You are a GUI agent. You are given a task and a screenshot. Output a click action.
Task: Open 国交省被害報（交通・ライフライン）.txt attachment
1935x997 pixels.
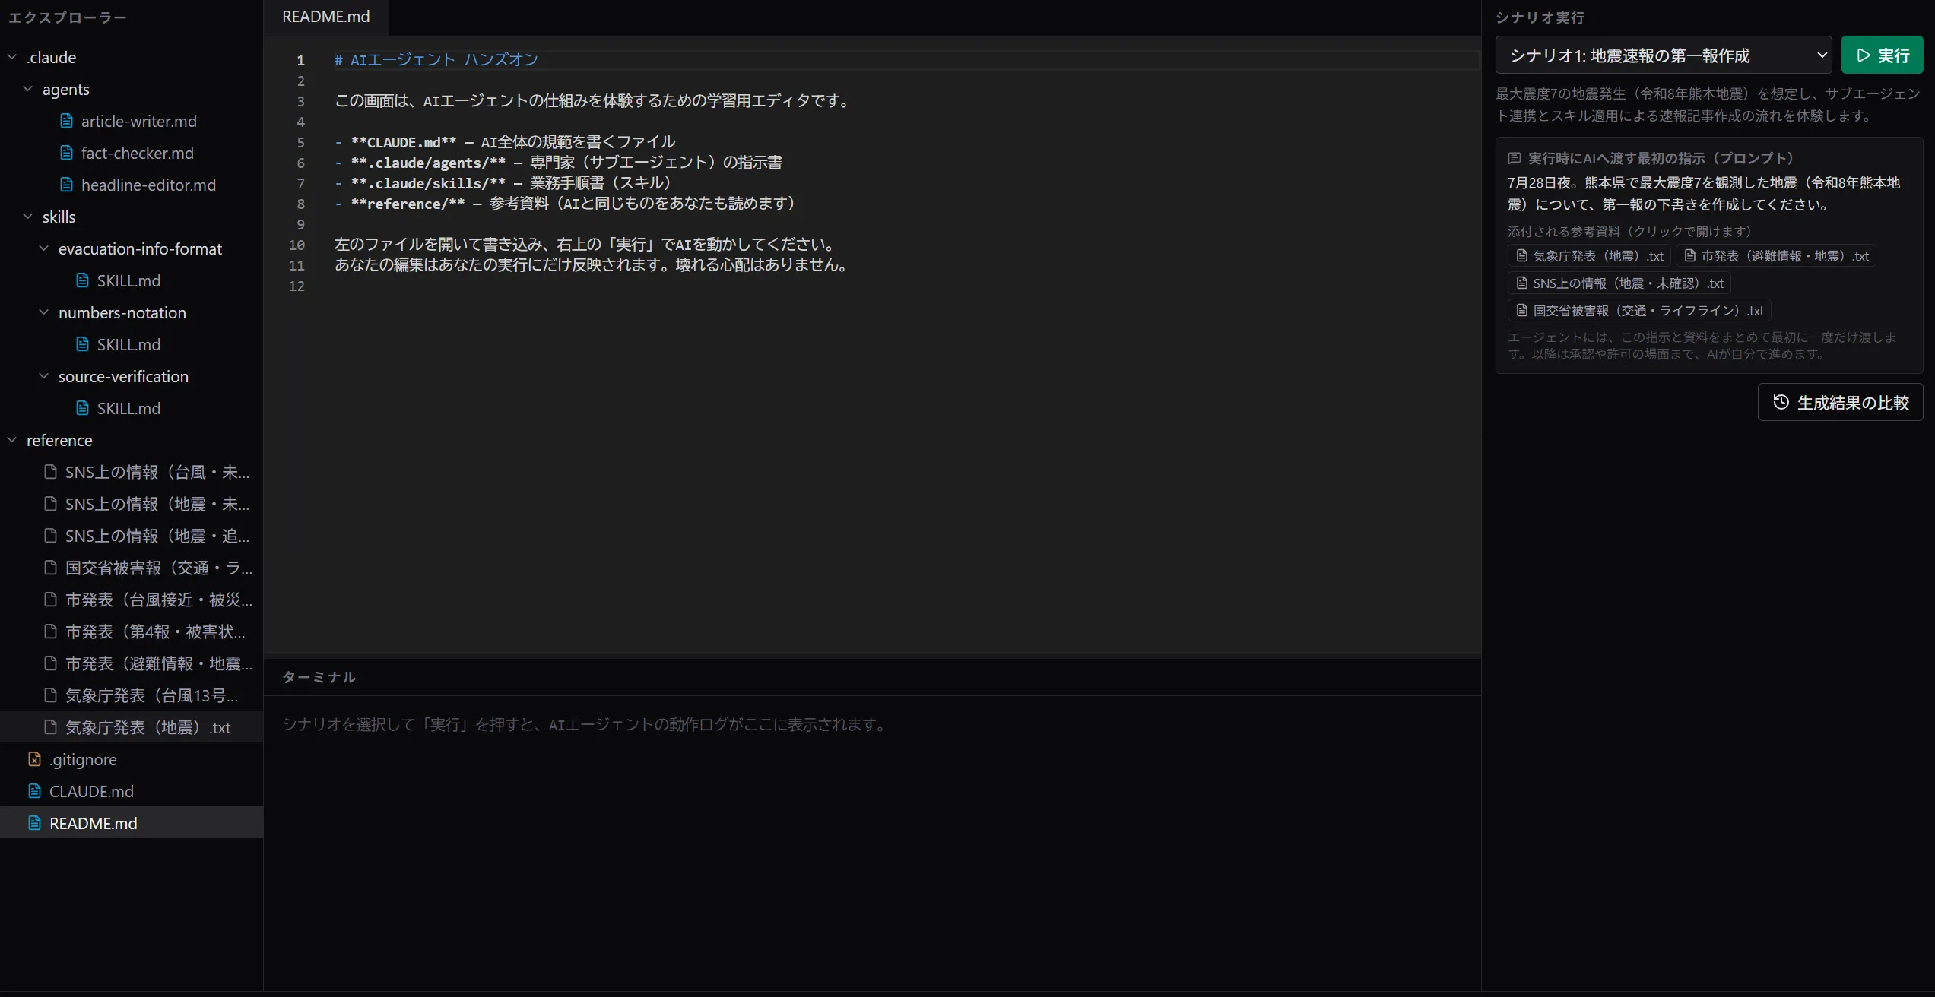click(1639, 311)
